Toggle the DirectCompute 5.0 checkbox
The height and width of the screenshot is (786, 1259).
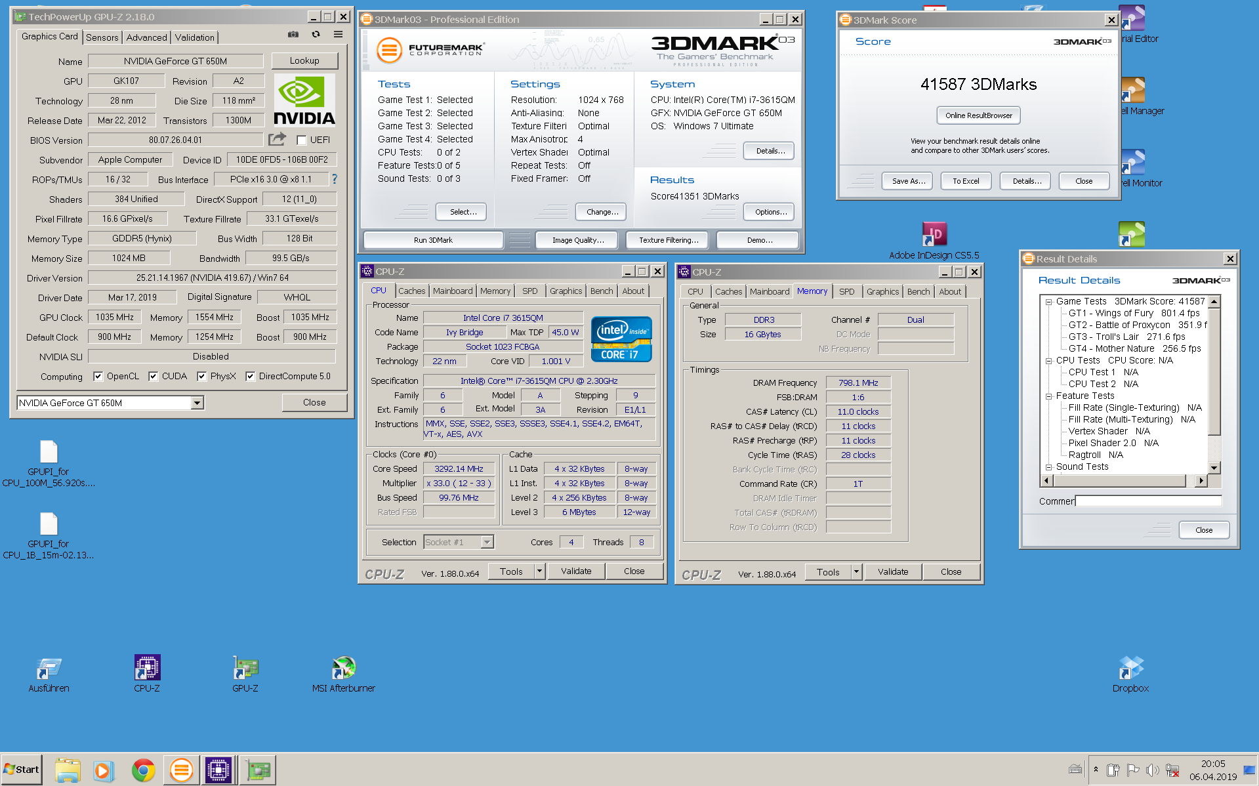point(250,376)
